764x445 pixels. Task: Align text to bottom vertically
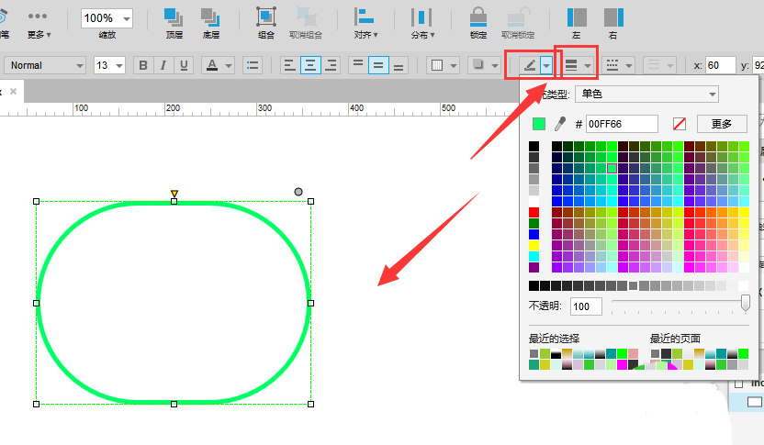(x=399, y=65)
